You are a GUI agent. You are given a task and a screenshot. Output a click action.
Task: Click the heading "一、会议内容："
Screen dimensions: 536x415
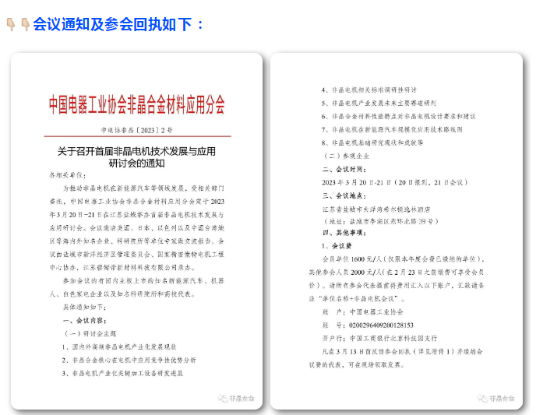coord(85,320)
